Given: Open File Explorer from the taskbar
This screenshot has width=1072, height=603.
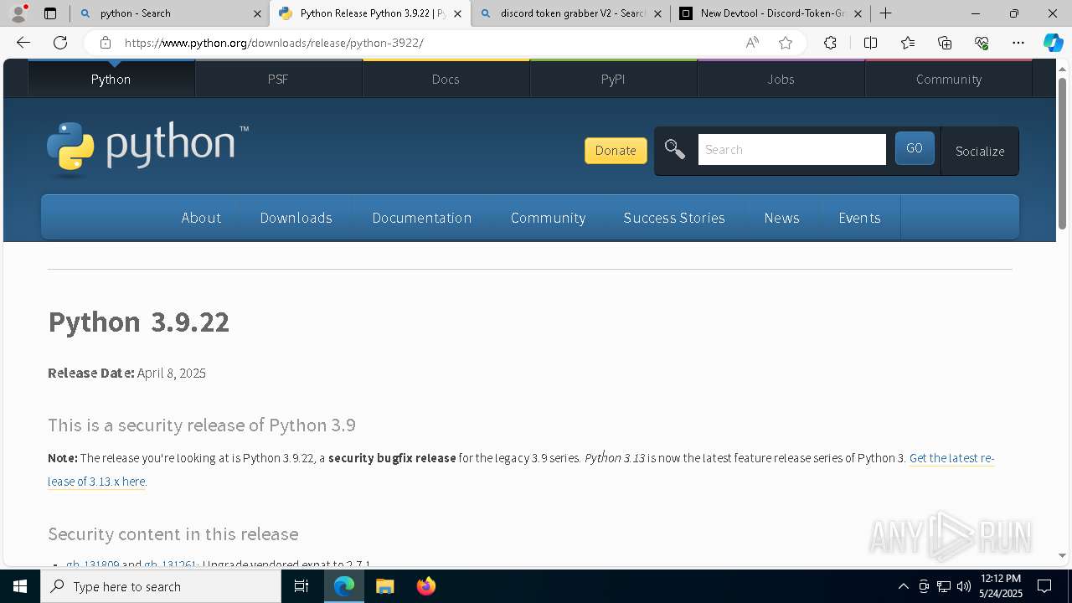Looking at the screenshot, I should 384,586.
